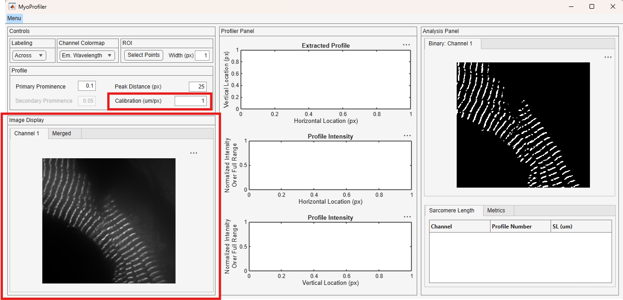This screenshot has width=623, height=300.
Task: Click the MyoProfiler app icon in title bar
Action: click(12, 6)
